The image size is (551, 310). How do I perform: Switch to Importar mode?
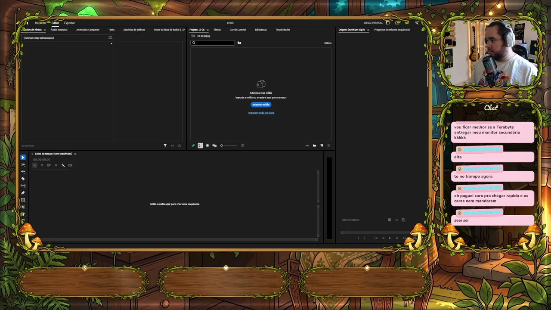tap(40, 23)
